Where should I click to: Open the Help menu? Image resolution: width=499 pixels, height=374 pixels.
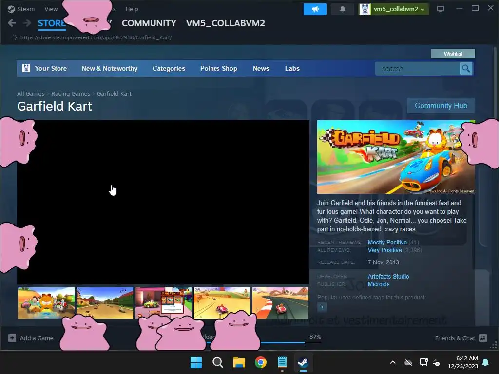[132, 9]
